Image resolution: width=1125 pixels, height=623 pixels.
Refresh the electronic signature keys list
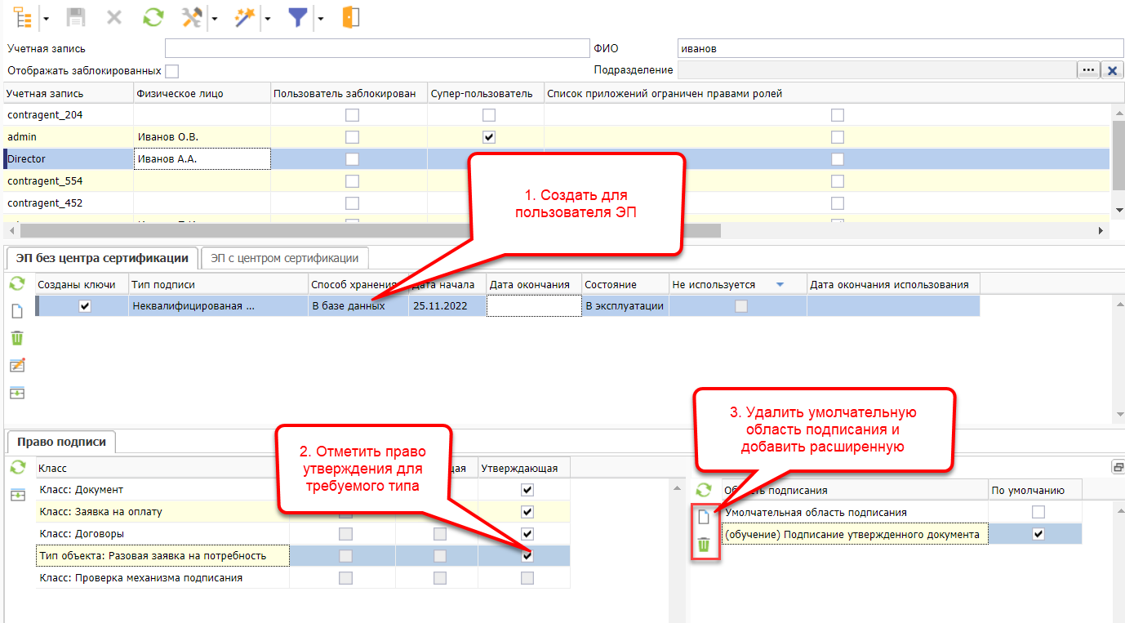[x=16, y=284]
